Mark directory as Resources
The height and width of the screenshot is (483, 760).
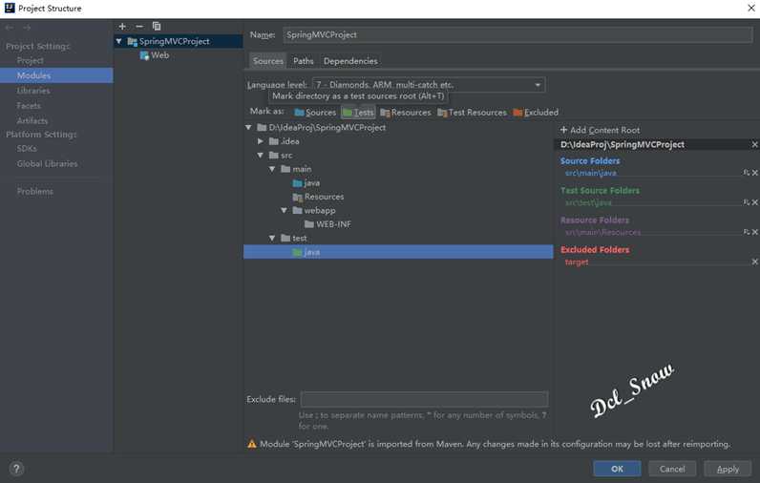pyautogui.click(x=406, y=113)
